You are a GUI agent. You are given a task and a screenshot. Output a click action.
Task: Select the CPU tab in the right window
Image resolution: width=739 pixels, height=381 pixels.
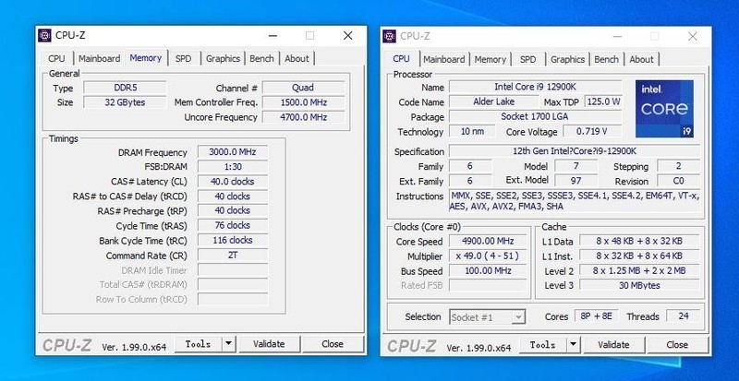tap(401, 58)
